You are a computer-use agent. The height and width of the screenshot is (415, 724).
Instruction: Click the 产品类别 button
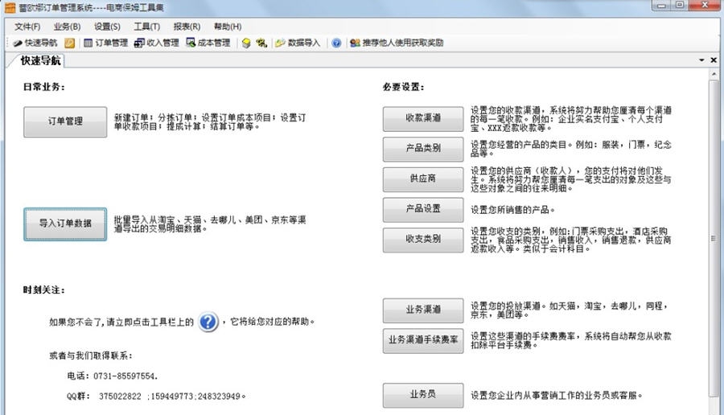tap(423, 149)
